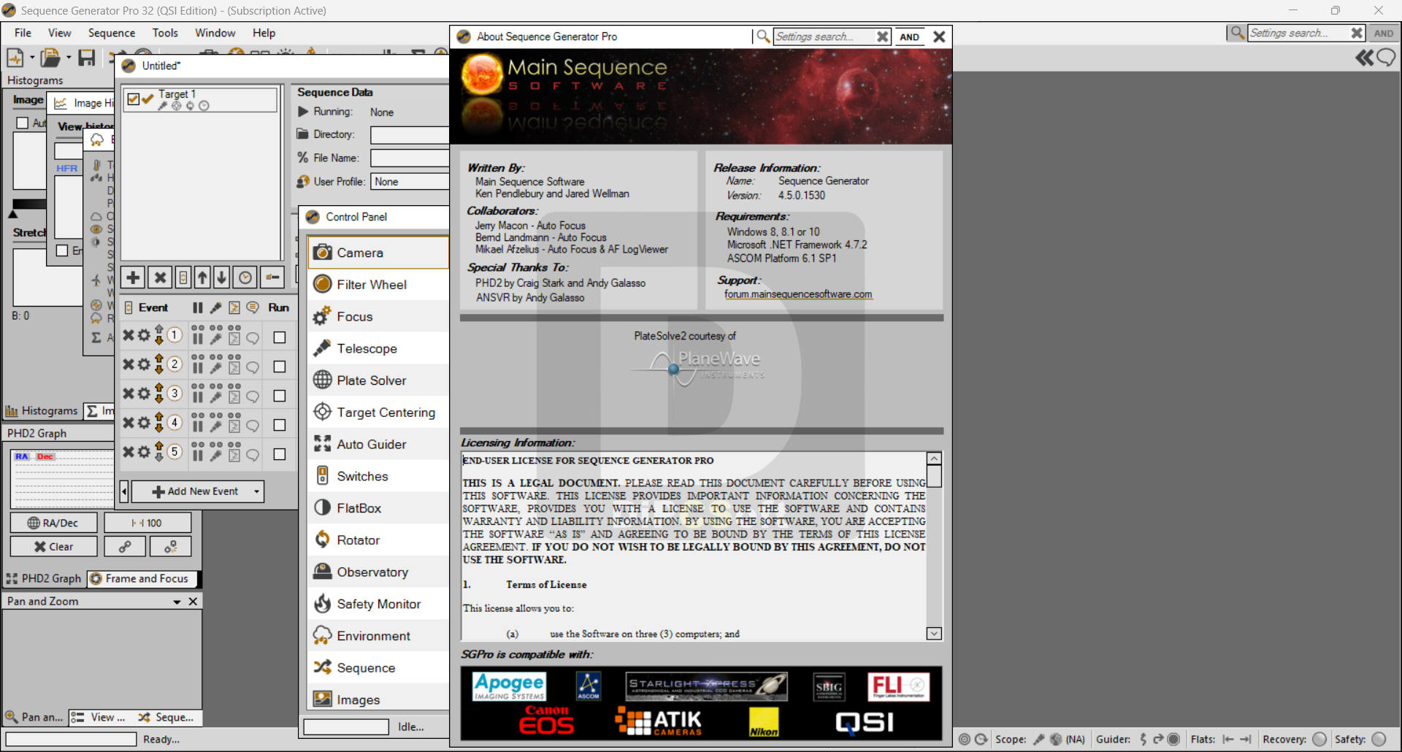The height and width of the screenshot is (752, 1402).
Task: Select Camera in Control Panel
Action: (378, 253)
